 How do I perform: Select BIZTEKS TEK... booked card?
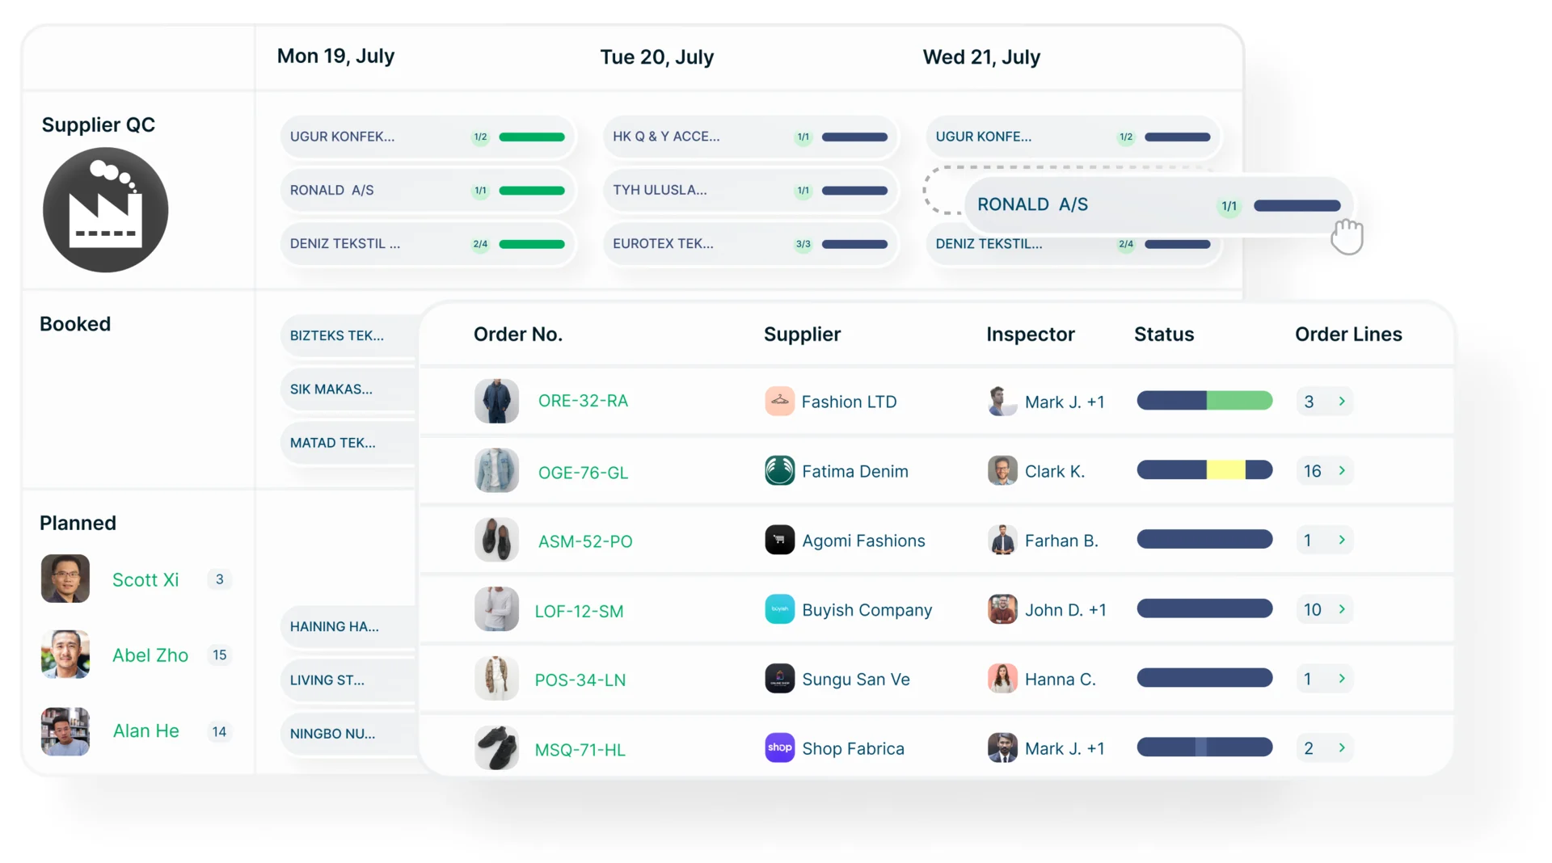click(349, 335)
